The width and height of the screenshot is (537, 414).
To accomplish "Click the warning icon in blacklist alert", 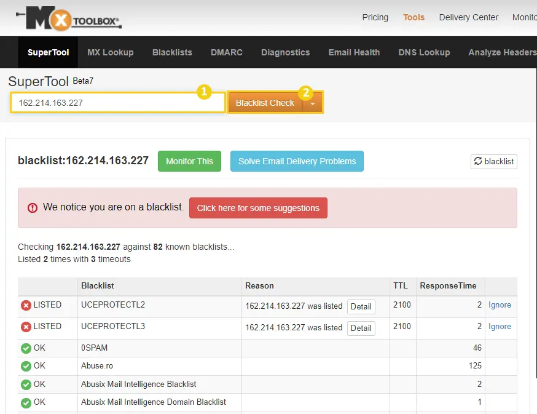I will coord(33,208).
